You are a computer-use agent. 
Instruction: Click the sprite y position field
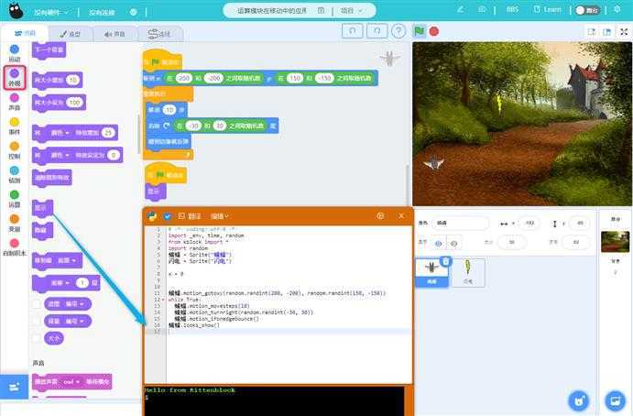[580, 223]
